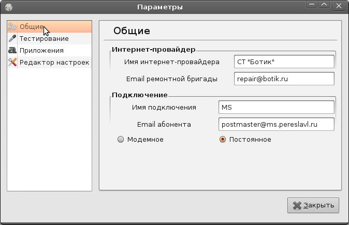Click the X icon inside Закрыть button
The width and height of the screenshot is (349, 225).
(x=297, y=205)
